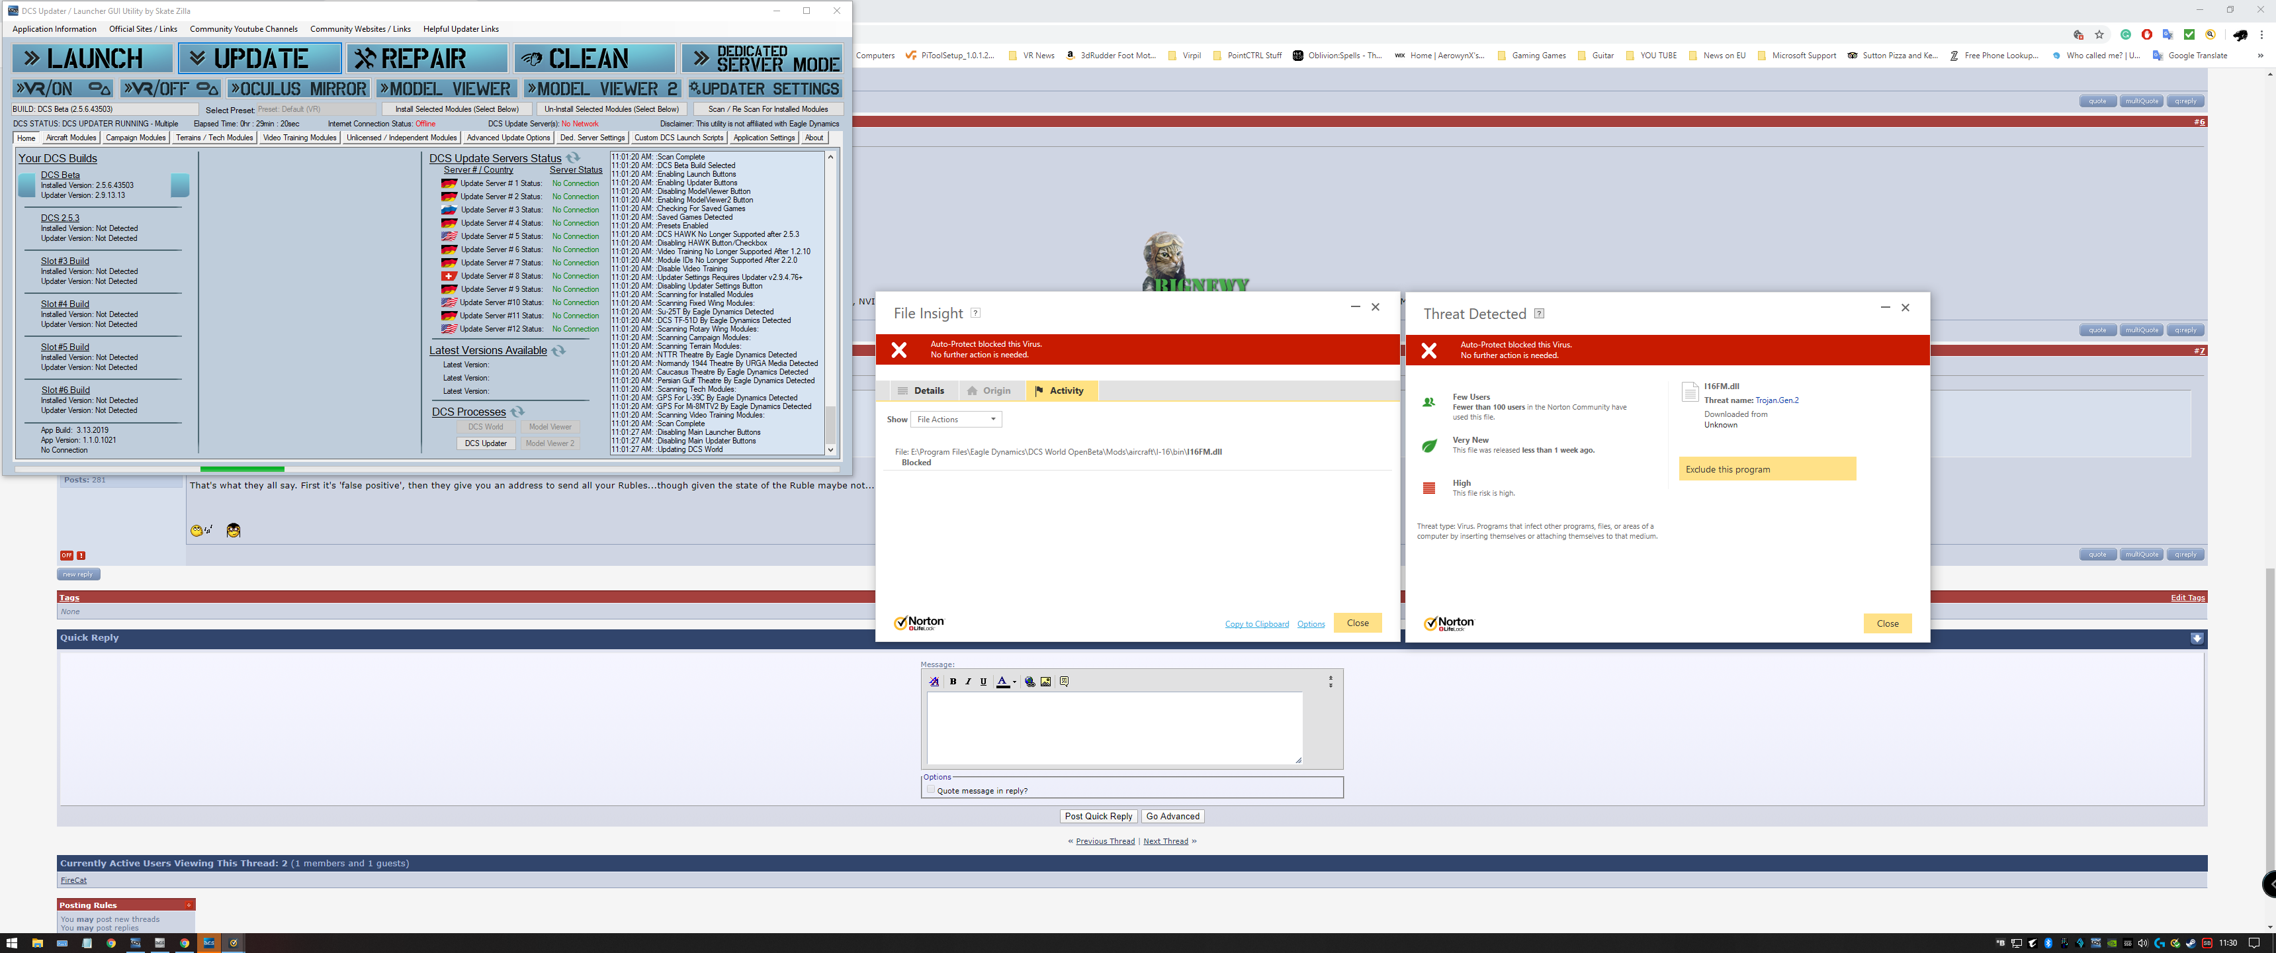Collapse the Quick Reply section
The height and width of the screenshot is (953, 2276).
2197,637
